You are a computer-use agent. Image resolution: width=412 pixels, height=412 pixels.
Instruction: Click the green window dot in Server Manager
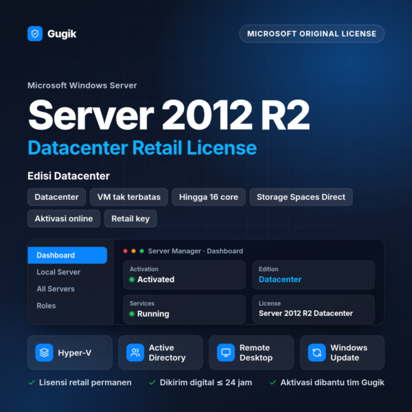coord(142,251)
